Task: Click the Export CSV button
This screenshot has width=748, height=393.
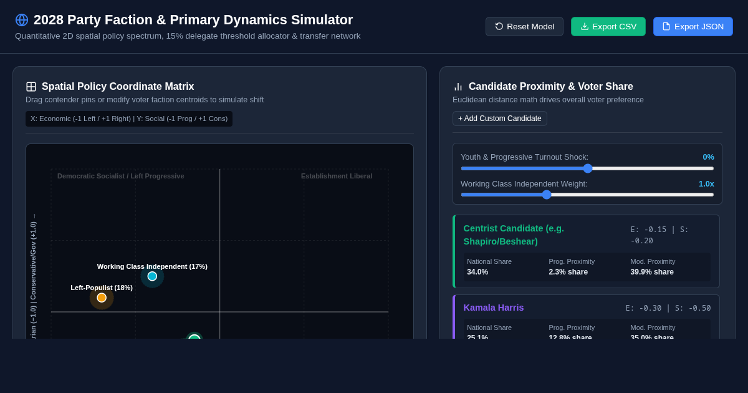Action: [608, 26]
